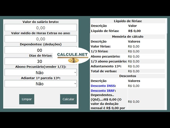Click the Limpar button
This screenshot has width=170, height=128.
[27, 99]
